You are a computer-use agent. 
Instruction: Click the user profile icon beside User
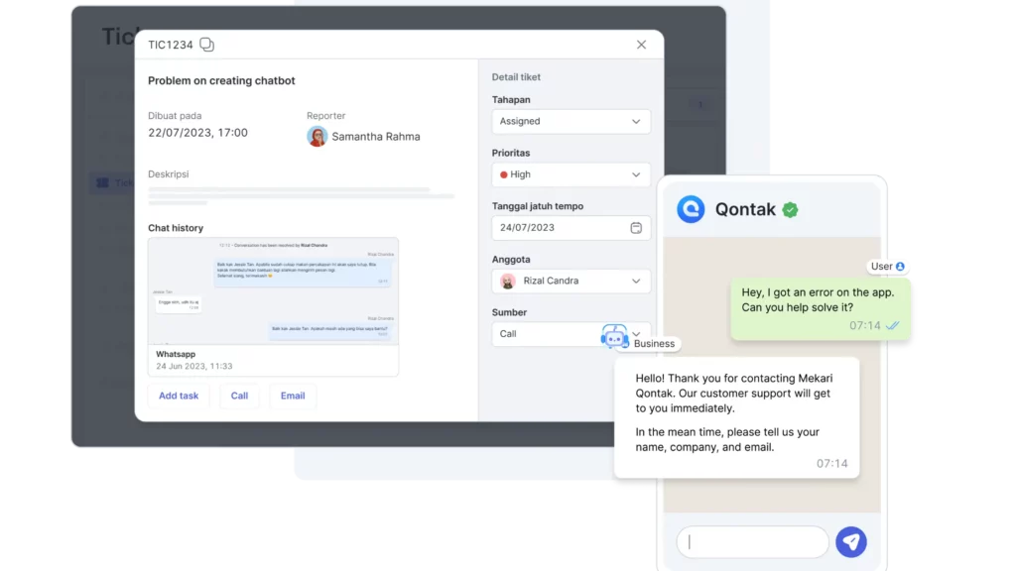[900, 267]
